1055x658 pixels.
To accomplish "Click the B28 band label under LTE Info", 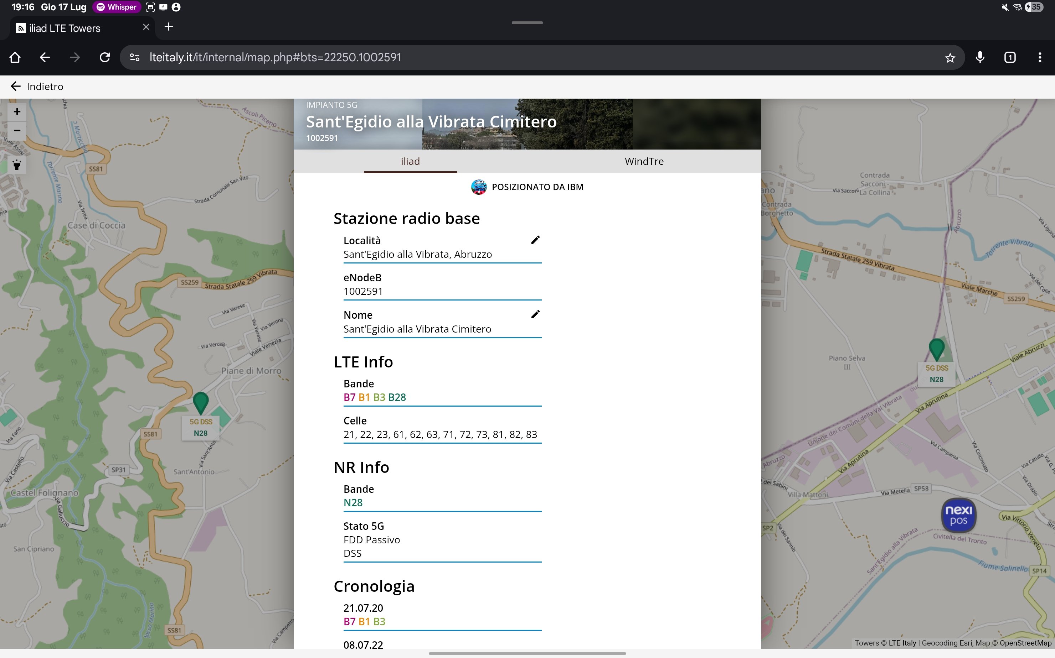I will tap(397, 397).
